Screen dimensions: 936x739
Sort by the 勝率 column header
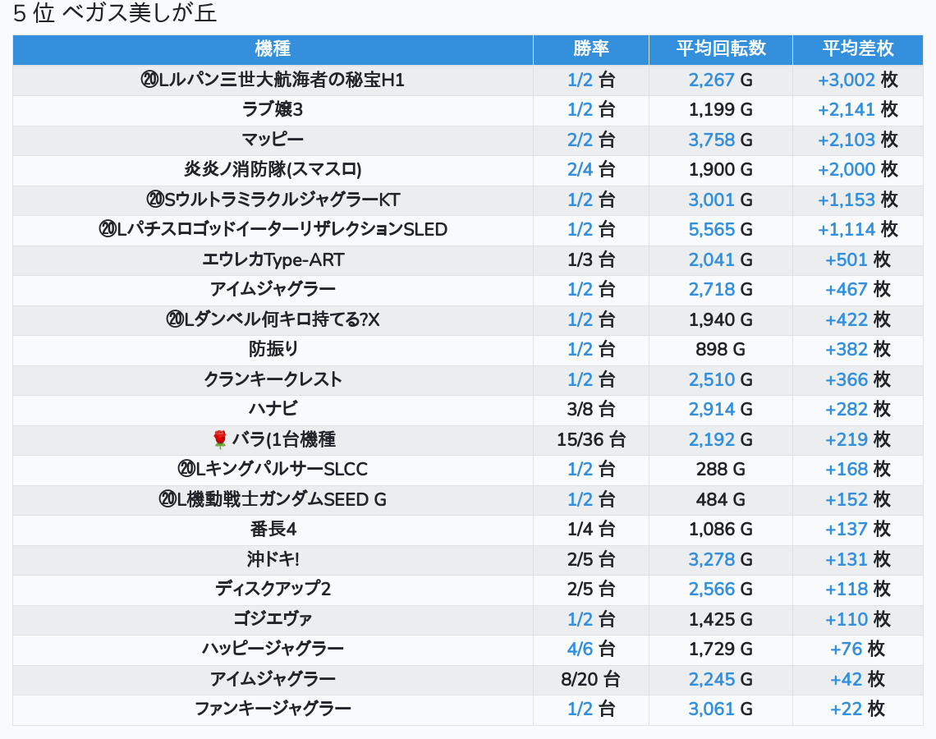(590, 48)
